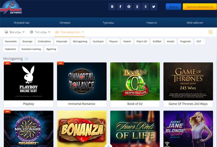Screen dimensions: 217x147
Task: Expand more games with bottom chevron
Action: (x=108, y=145)
